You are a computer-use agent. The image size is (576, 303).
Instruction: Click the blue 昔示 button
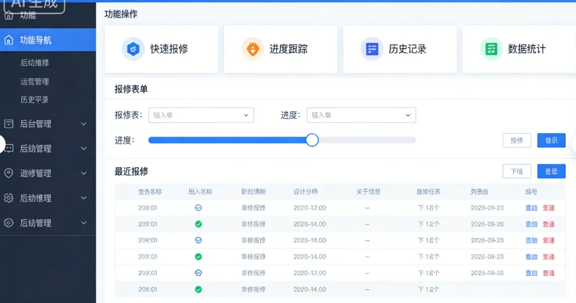[551, 140]
